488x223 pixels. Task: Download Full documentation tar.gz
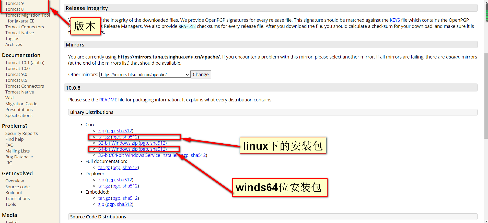point(104,168)
